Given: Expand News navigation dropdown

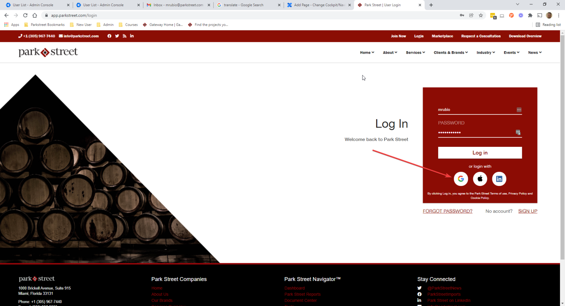Looking at the screenshot, I should (535, 53).
